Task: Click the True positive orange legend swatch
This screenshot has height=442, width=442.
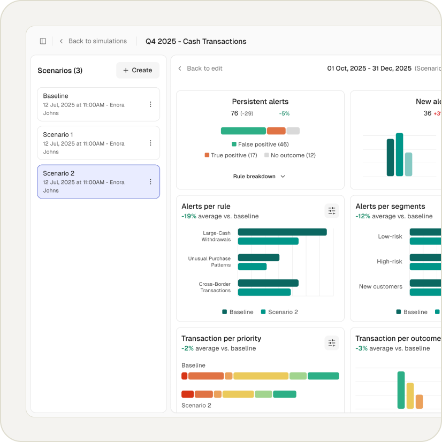Action: click(207, 155)
